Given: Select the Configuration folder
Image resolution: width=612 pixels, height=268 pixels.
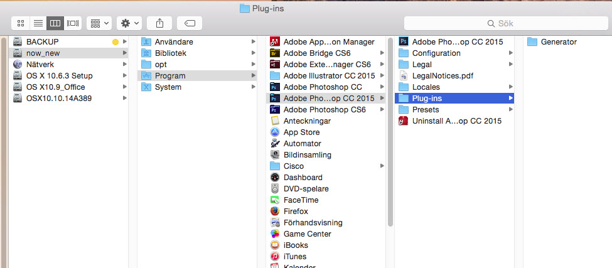Looking at the screenshot, I should [x=454, y=53].
